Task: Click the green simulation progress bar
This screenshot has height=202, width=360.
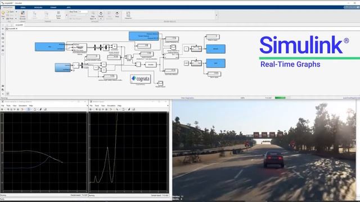Action: pos(280,98)
